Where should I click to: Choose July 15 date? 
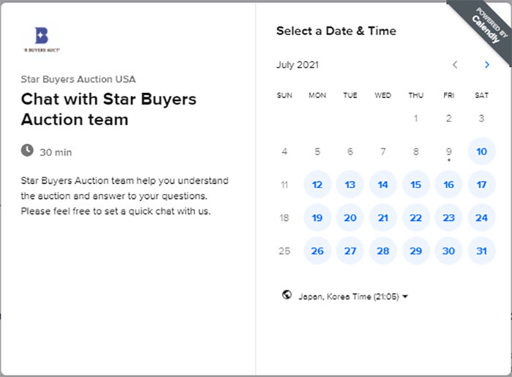(416, 184)
